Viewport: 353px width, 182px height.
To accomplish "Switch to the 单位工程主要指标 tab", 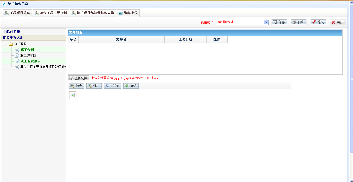I will [x=51, y=13].
